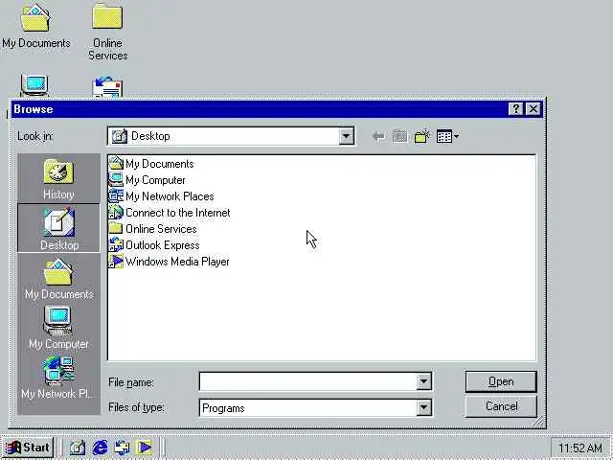
Task: Open My Network Places in the places bar
Action: pos(58,378)
